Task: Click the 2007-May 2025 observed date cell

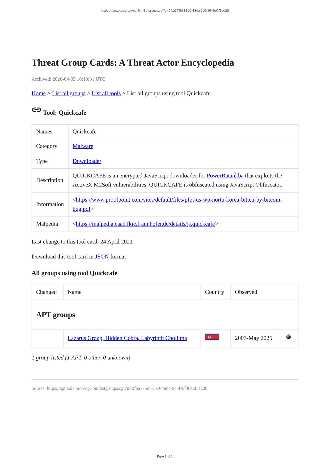Action: (x=253, y=338)
